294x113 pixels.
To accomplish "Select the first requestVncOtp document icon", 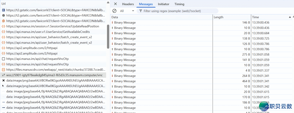I will point(3,59).
